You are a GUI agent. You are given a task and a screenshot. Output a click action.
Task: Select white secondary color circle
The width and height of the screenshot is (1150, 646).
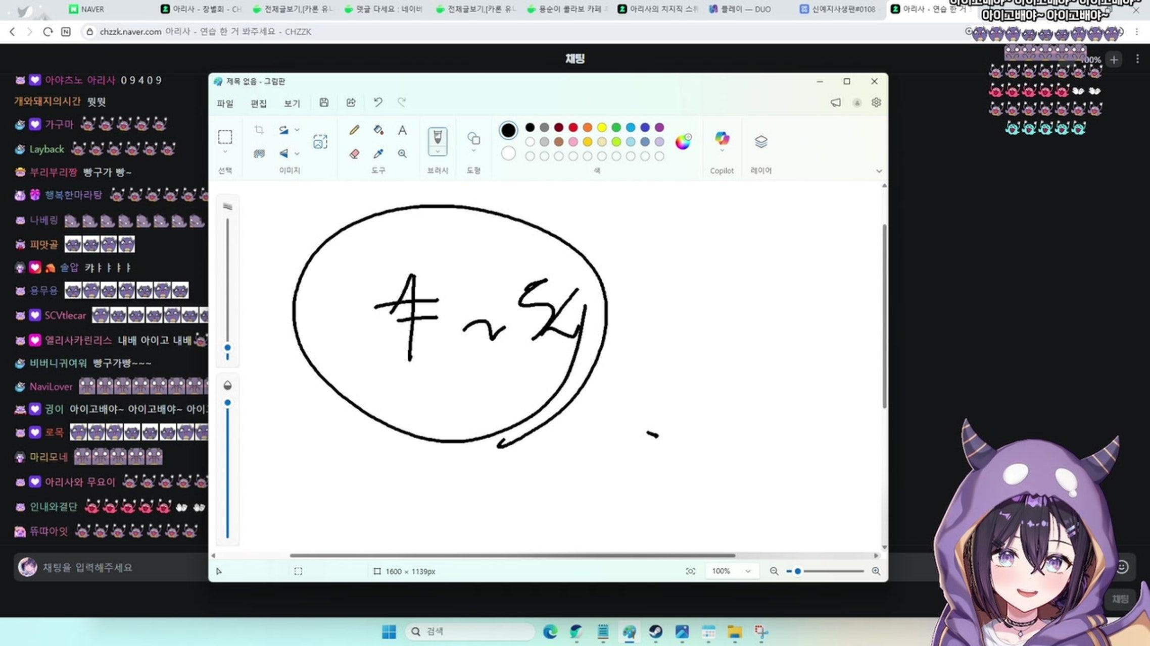point(508,153)
